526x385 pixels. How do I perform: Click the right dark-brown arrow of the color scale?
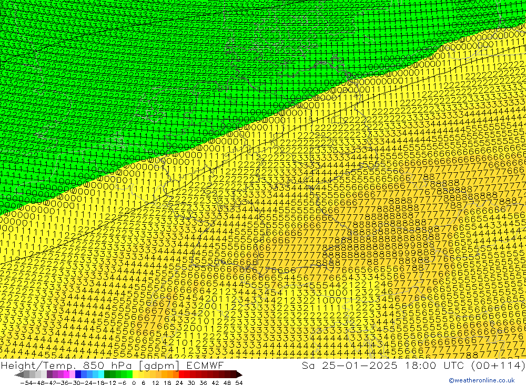point(239,374)
